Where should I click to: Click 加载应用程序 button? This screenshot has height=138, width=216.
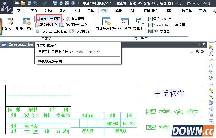(x=106, y=23)
